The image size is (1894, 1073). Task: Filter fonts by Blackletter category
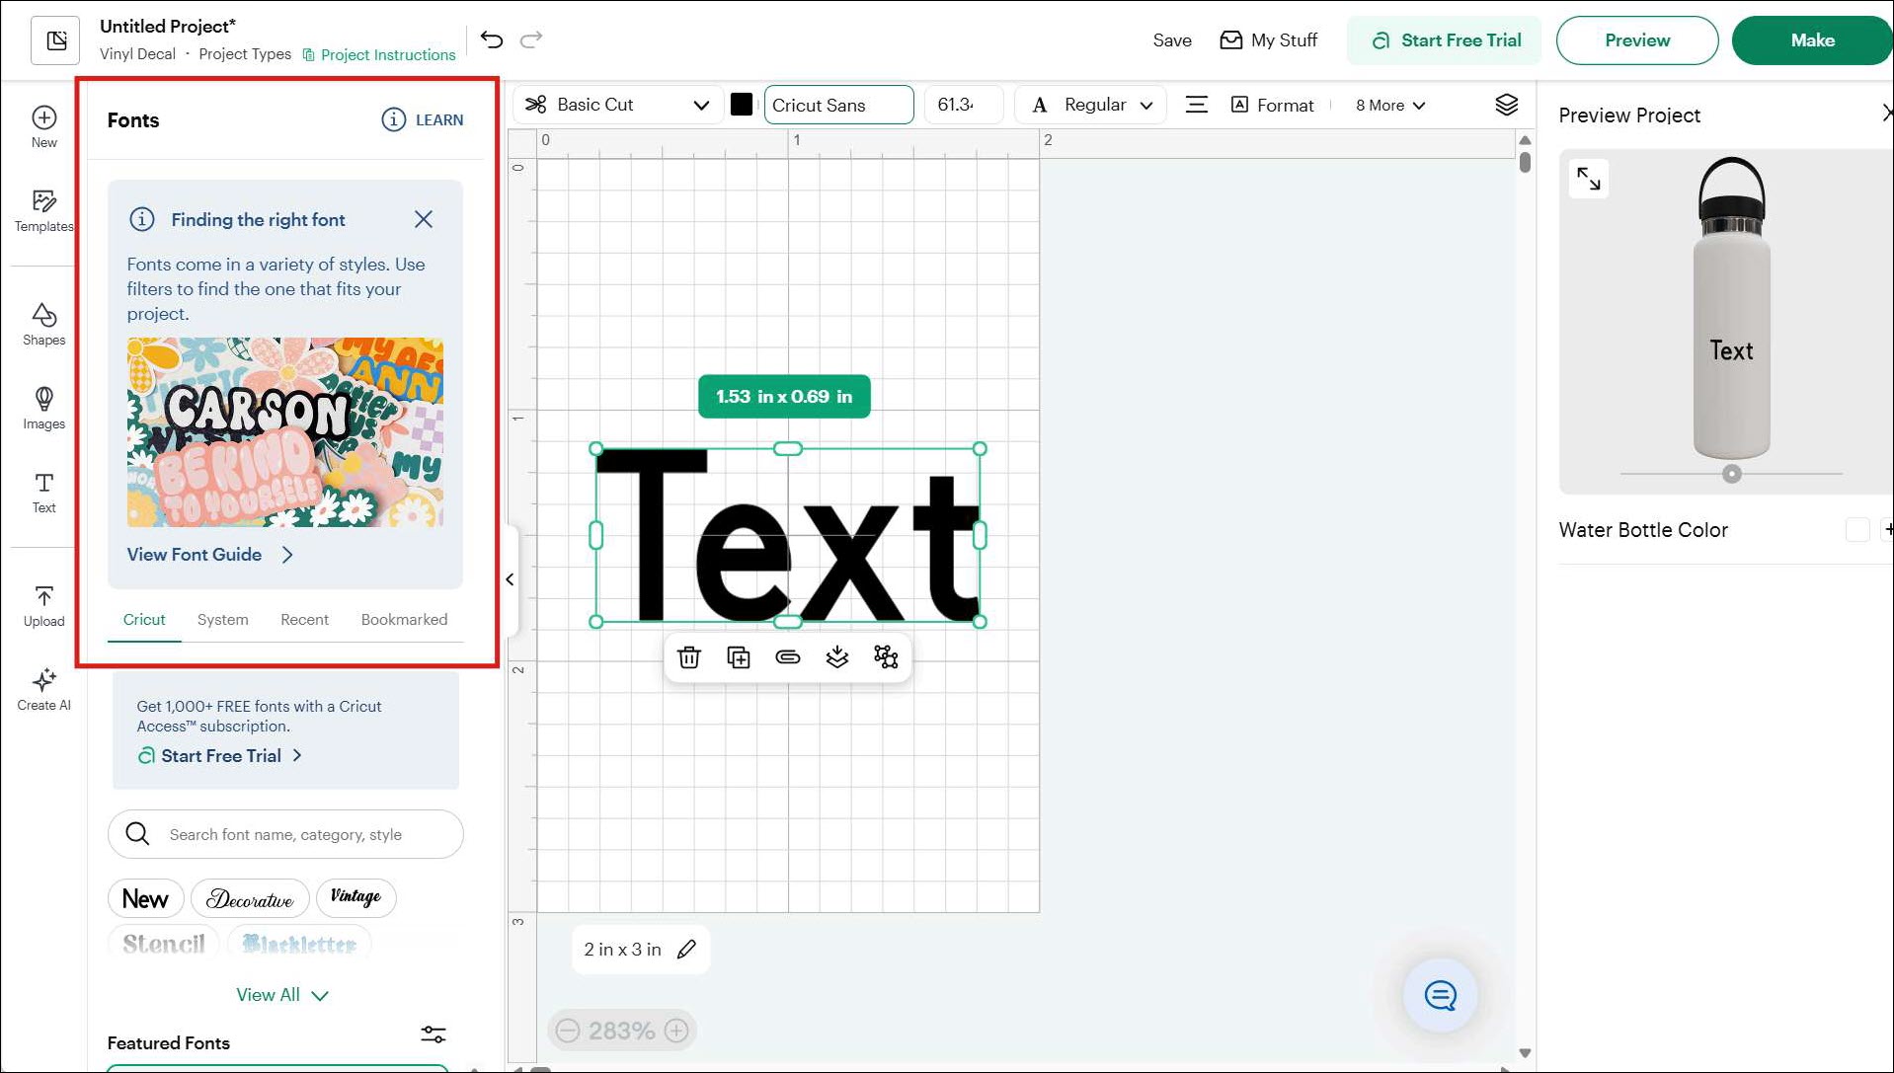299,944
